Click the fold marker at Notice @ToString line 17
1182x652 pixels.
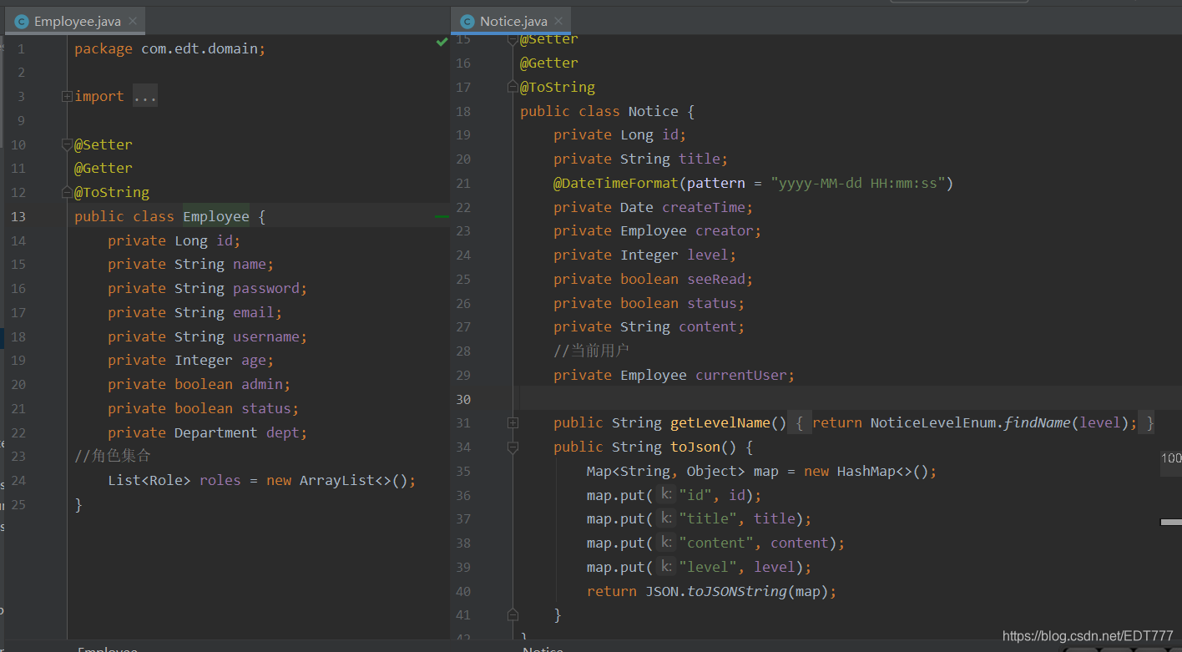[513, 87]
